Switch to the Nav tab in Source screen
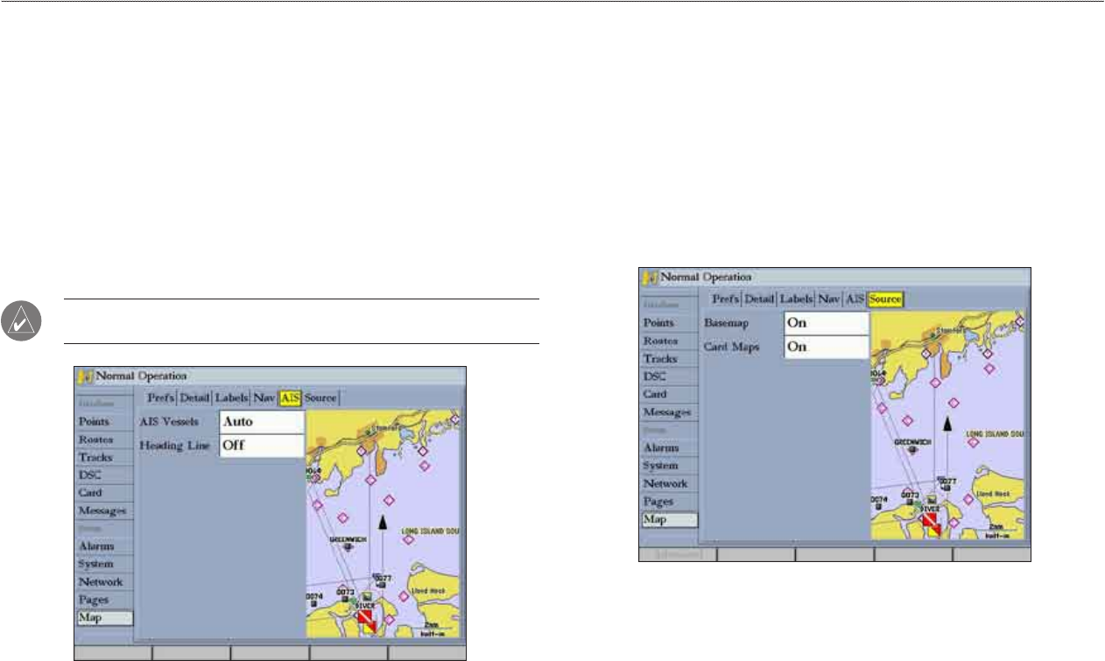The height and width of the screenshot is (661, 1105). click(828, 299)
